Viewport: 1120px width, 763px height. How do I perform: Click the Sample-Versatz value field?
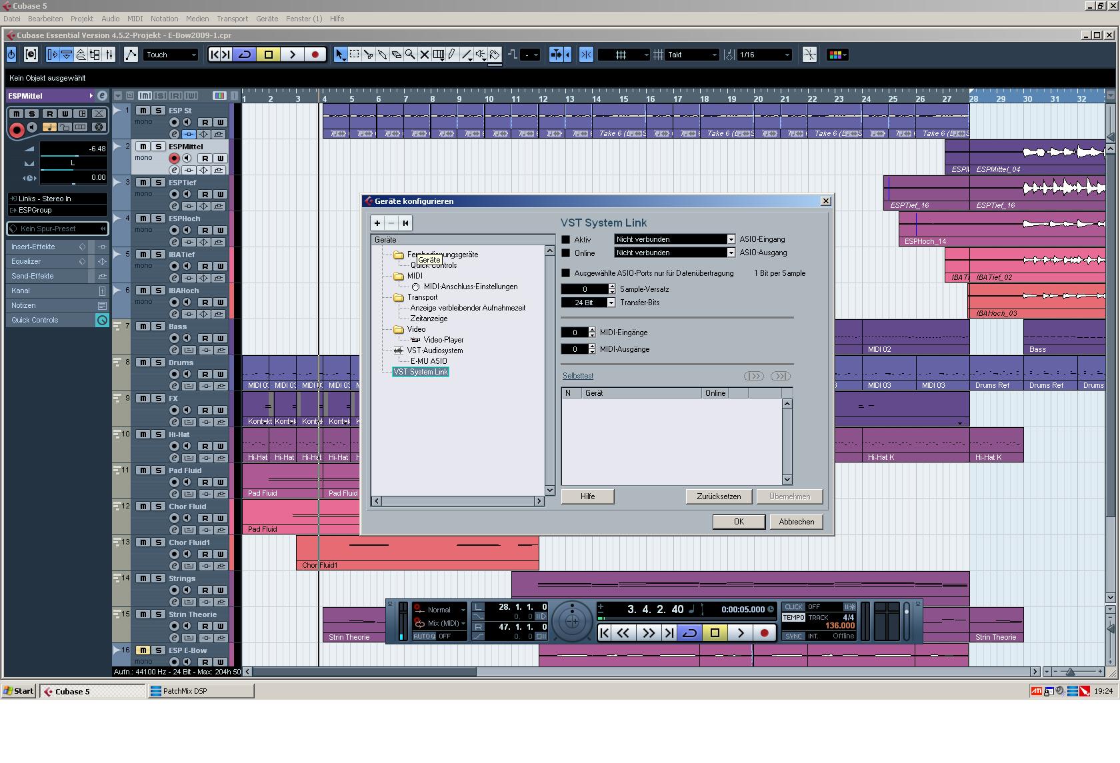[x=585, y=289]
